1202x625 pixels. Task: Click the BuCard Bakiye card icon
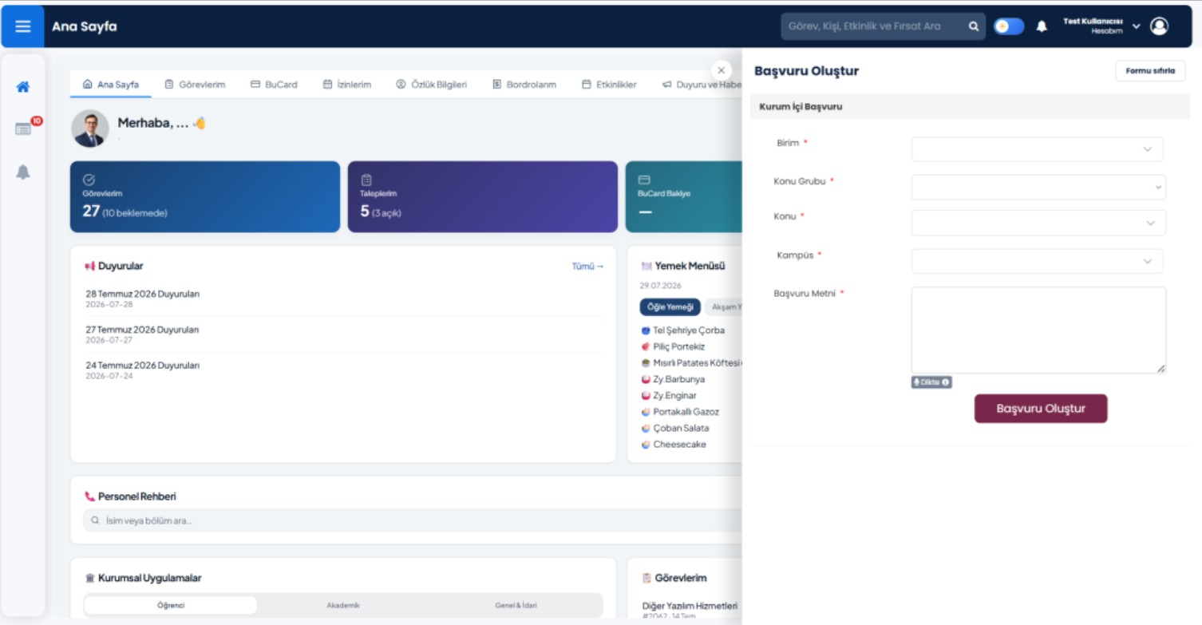coord(644,180)
